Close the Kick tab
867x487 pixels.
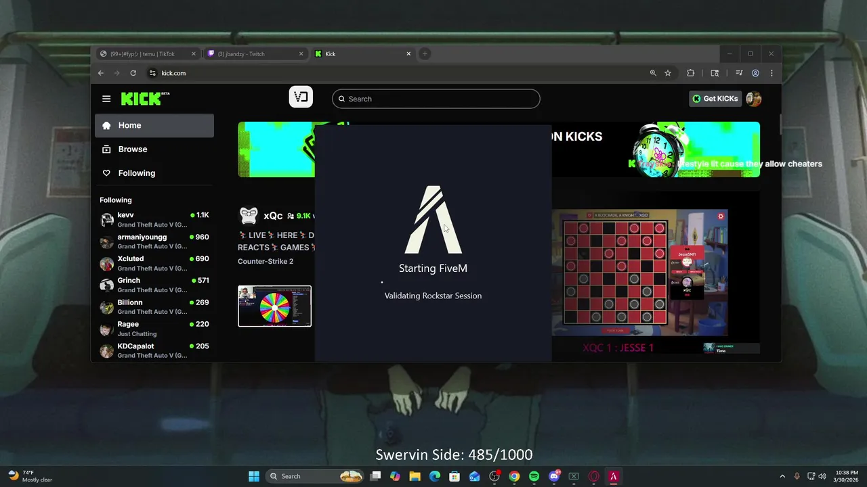[x=408, y=53]
